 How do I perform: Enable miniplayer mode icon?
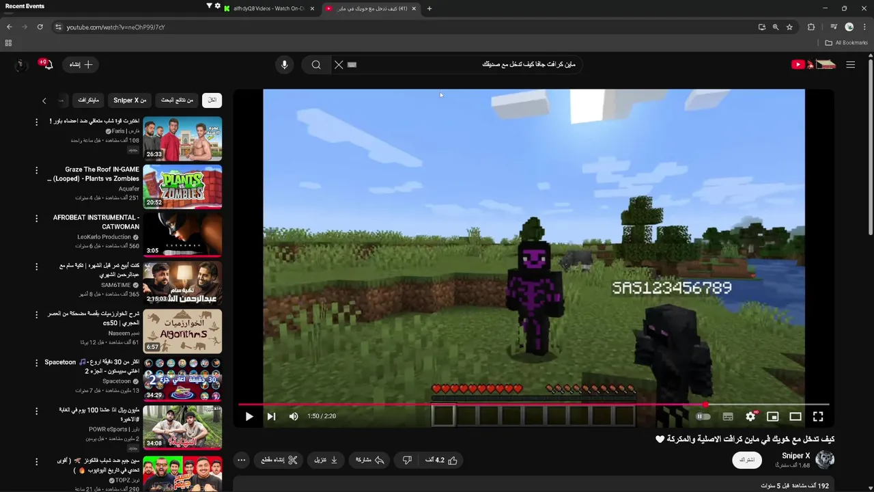point(773,416)
